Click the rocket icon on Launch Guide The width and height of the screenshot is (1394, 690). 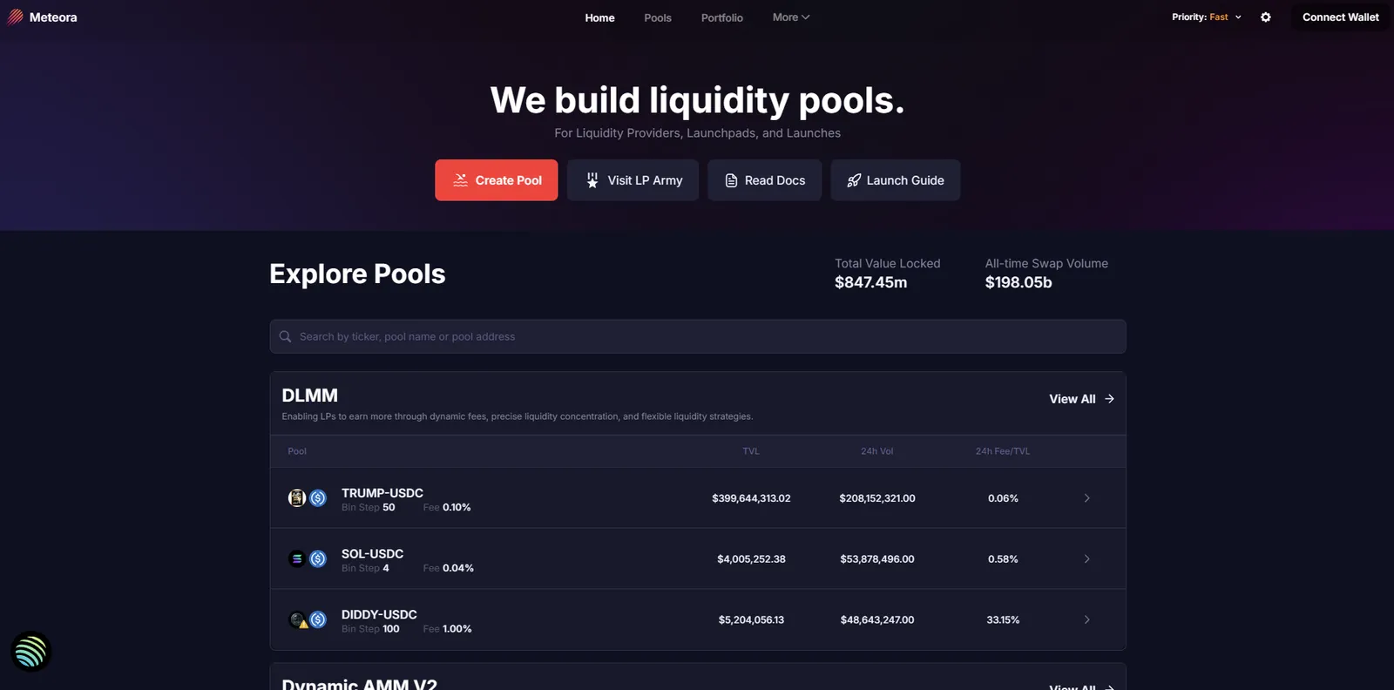[x=854, y=180]
